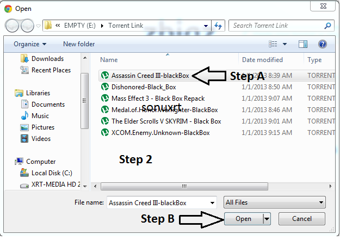Select Dishonored-Black_Box torrent file
This screenshot has height=240, width=340.
(144, 87)
